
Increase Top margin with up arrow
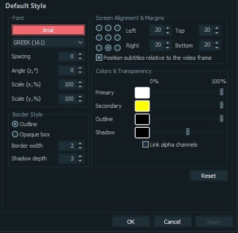click(217, 28)
